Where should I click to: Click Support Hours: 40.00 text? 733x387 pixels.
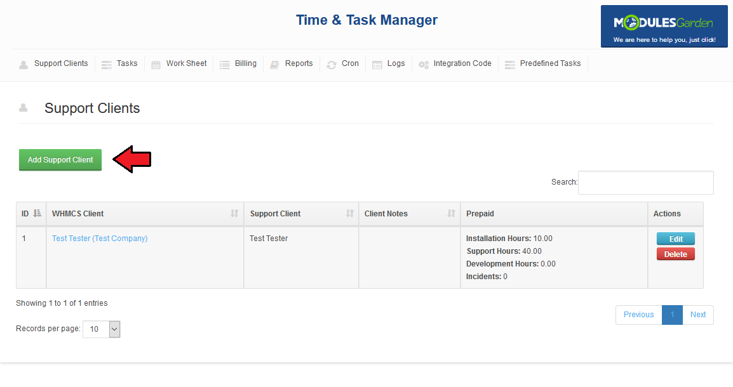(x=504, y=251)
